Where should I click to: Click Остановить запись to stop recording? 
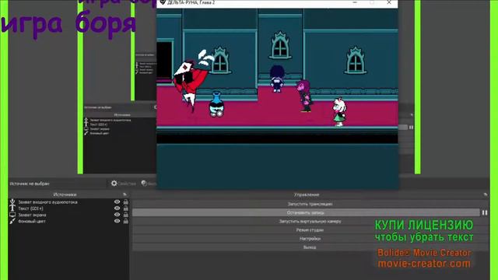(306, 212)
